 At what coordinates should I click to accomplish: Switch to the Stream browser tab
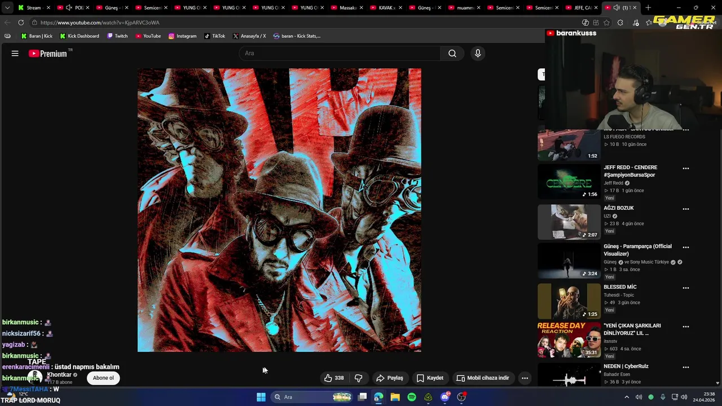pyautogui.click(x=33, y=8)
